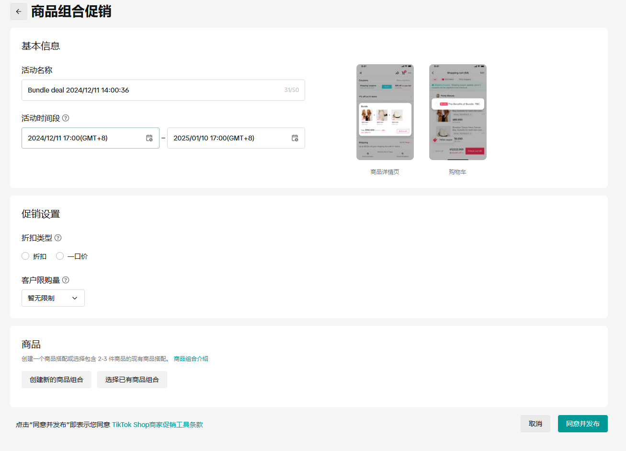Open the 暂无限制 purchase limit dropdown

(53, 298)
